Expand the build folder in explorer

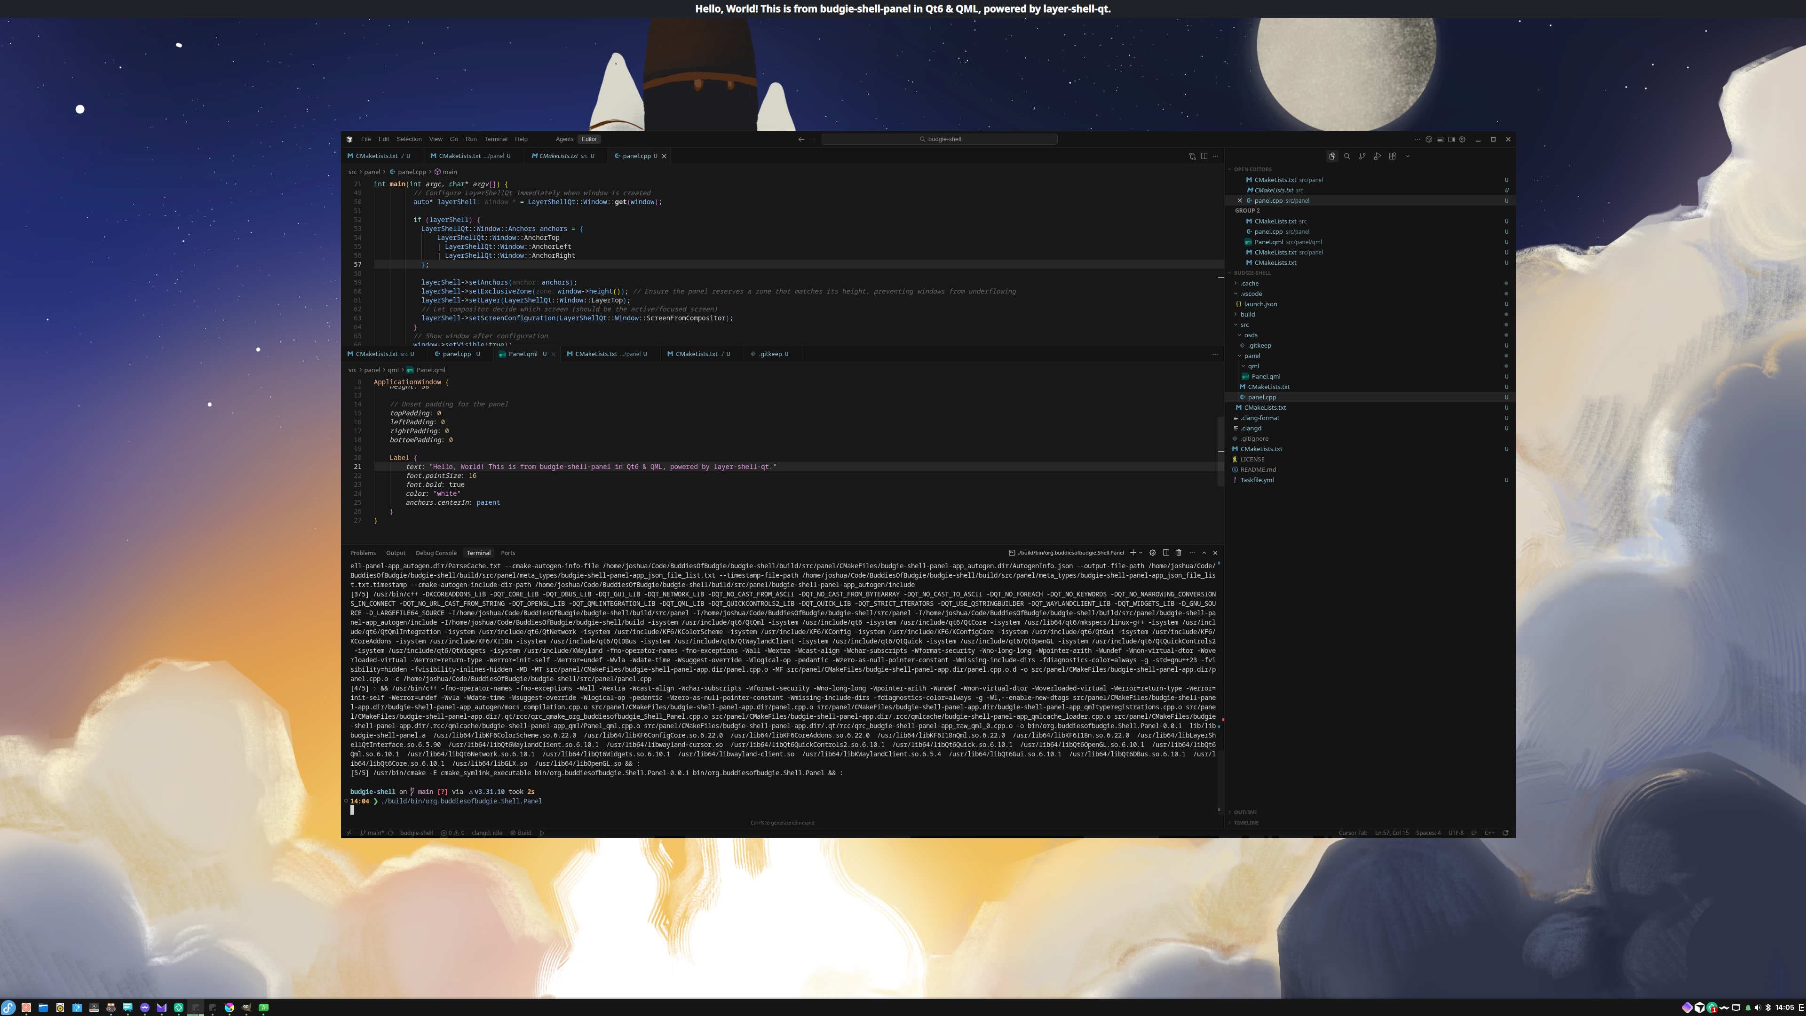tap(1247, 314)
